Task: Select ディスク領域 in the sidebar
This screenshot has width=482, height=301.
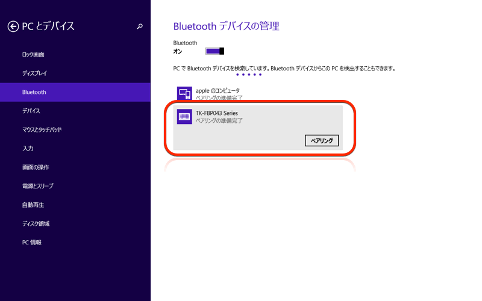Action: click(x=36, y=224)
